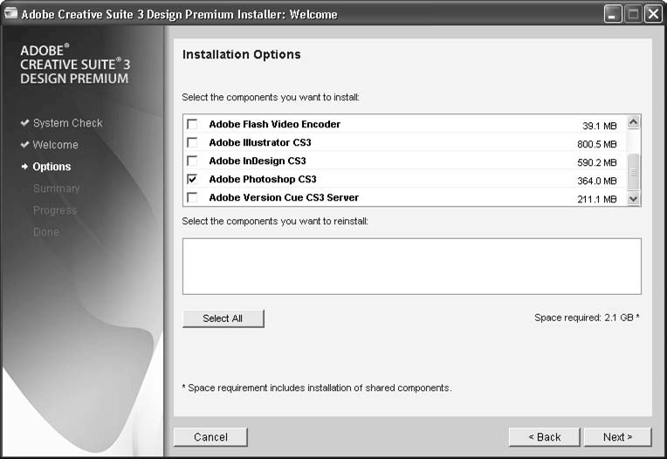The image size is (667, 459).
Task: Toggle the Adobe Version Cue CS3 Server checkbox
Action: [192, 198]
